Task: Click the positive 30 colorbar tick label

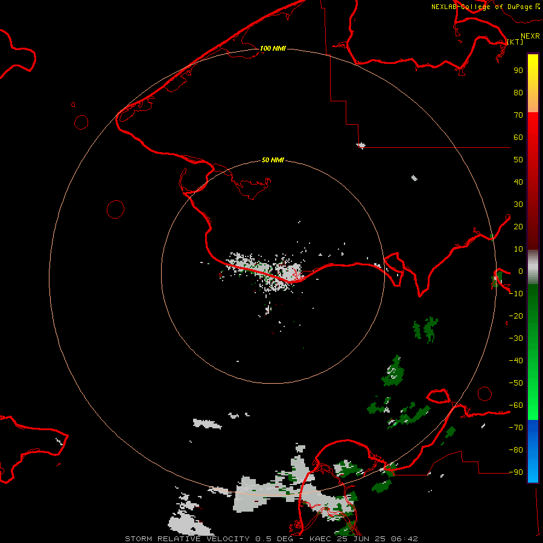Action: (x=518, y=205)
